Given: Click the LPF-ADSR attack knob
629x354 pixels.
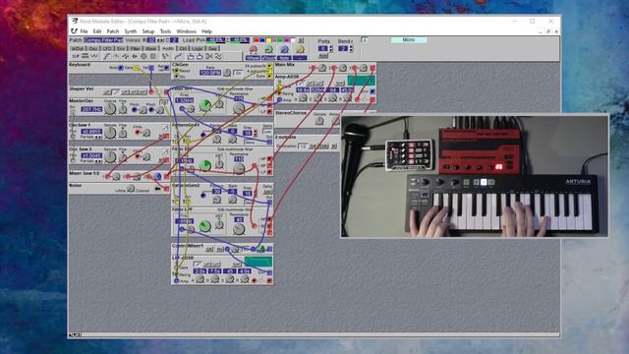Looking at the screenshot, I should (x=200, y=279).
